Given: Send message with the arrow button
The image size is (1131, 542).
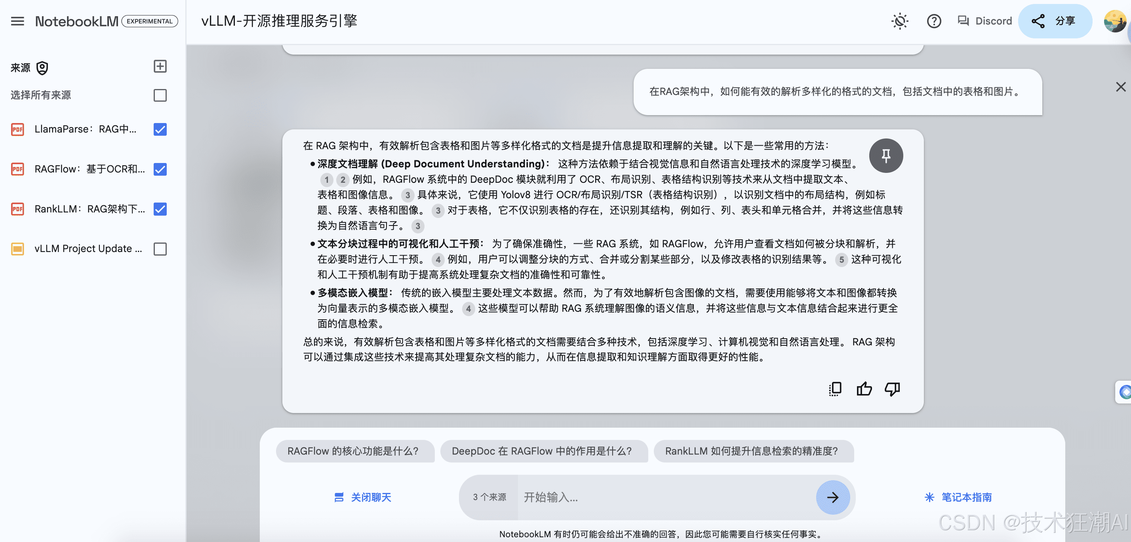Looking at the screenshot, I should tap(832, 497).
